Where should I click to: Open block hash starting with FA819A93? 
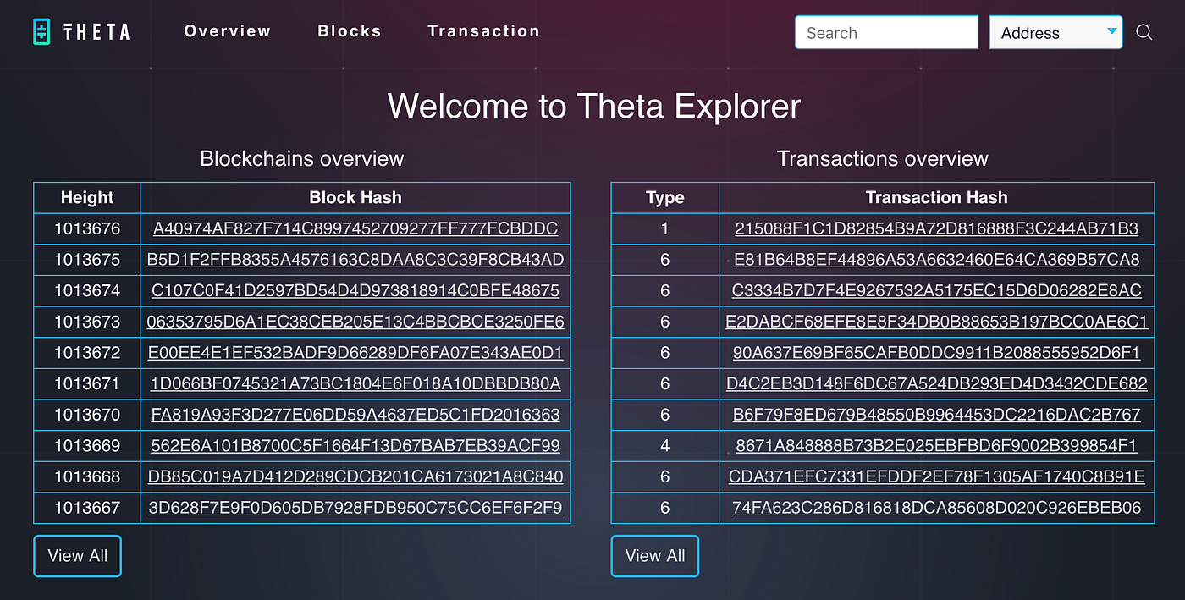point(355,415)
